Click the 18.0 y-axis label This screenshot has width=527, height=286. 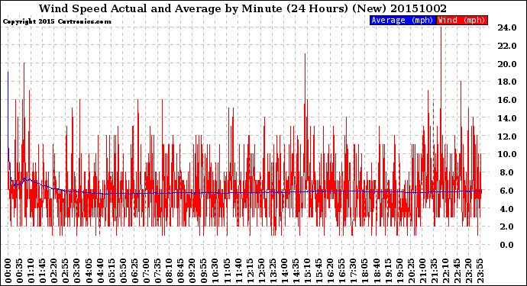point(507,82)
